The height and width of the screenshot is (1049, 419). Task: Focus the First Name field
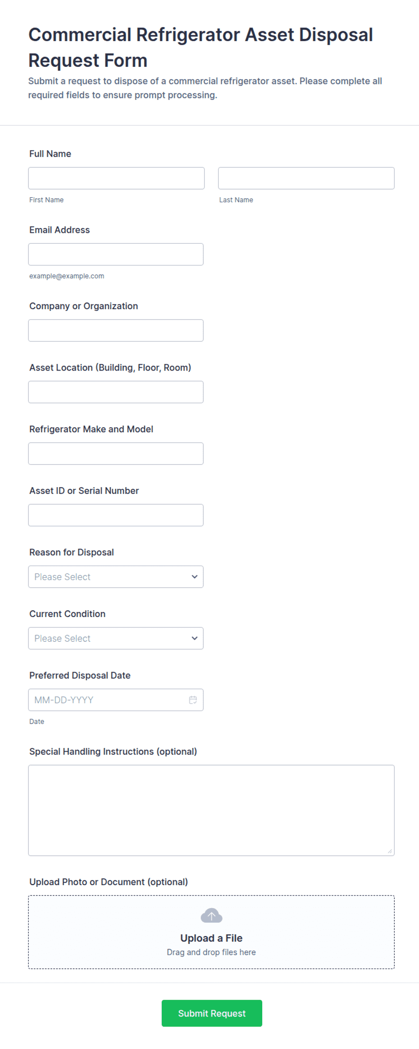click(116, 178)
